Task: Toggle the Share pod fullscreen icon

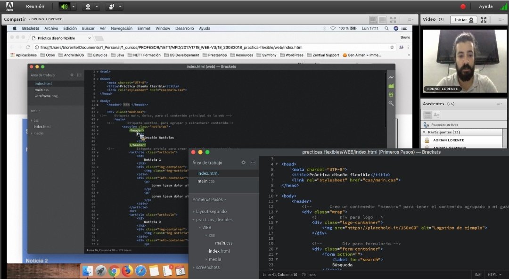Action: [393, 19]
